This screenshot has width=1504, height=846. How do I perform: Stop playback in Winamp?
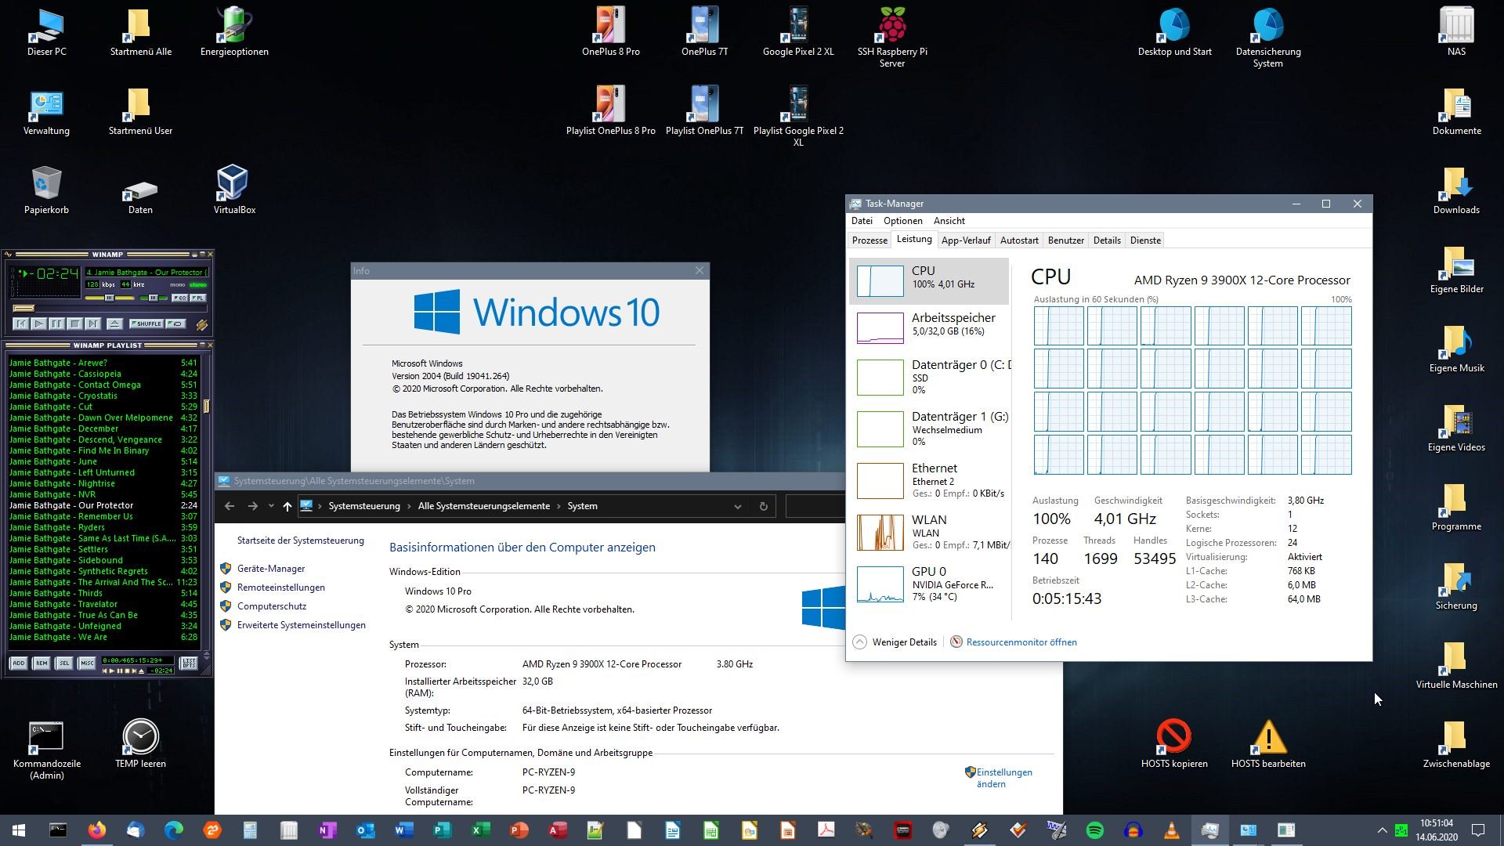75,324
